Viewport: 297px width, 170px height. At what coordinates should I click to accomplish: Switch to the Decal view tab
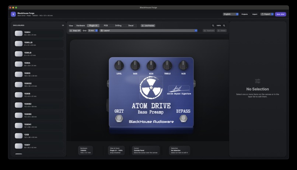(x=131, y=25)
